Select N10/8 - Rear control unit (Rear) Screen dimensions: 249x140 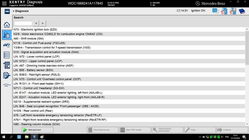point(129,111)
